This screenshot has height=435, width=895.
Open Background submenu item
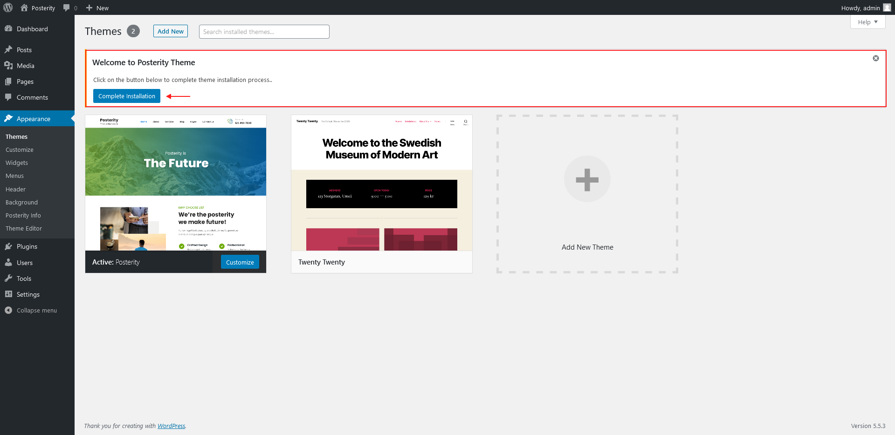[x=21, y=202]
